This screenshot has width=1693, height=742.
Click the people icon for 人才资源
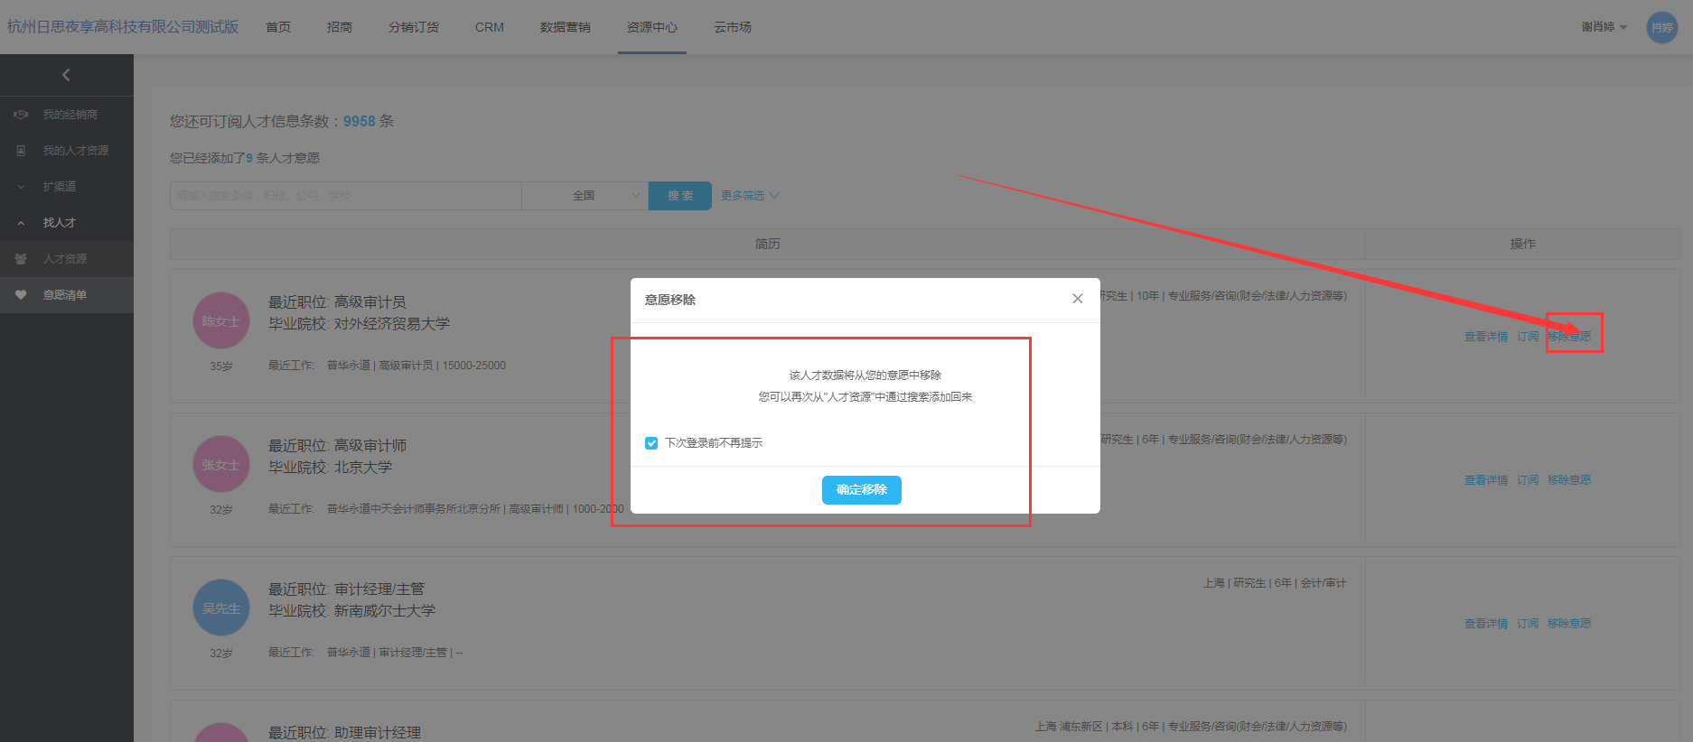(21, 259)
